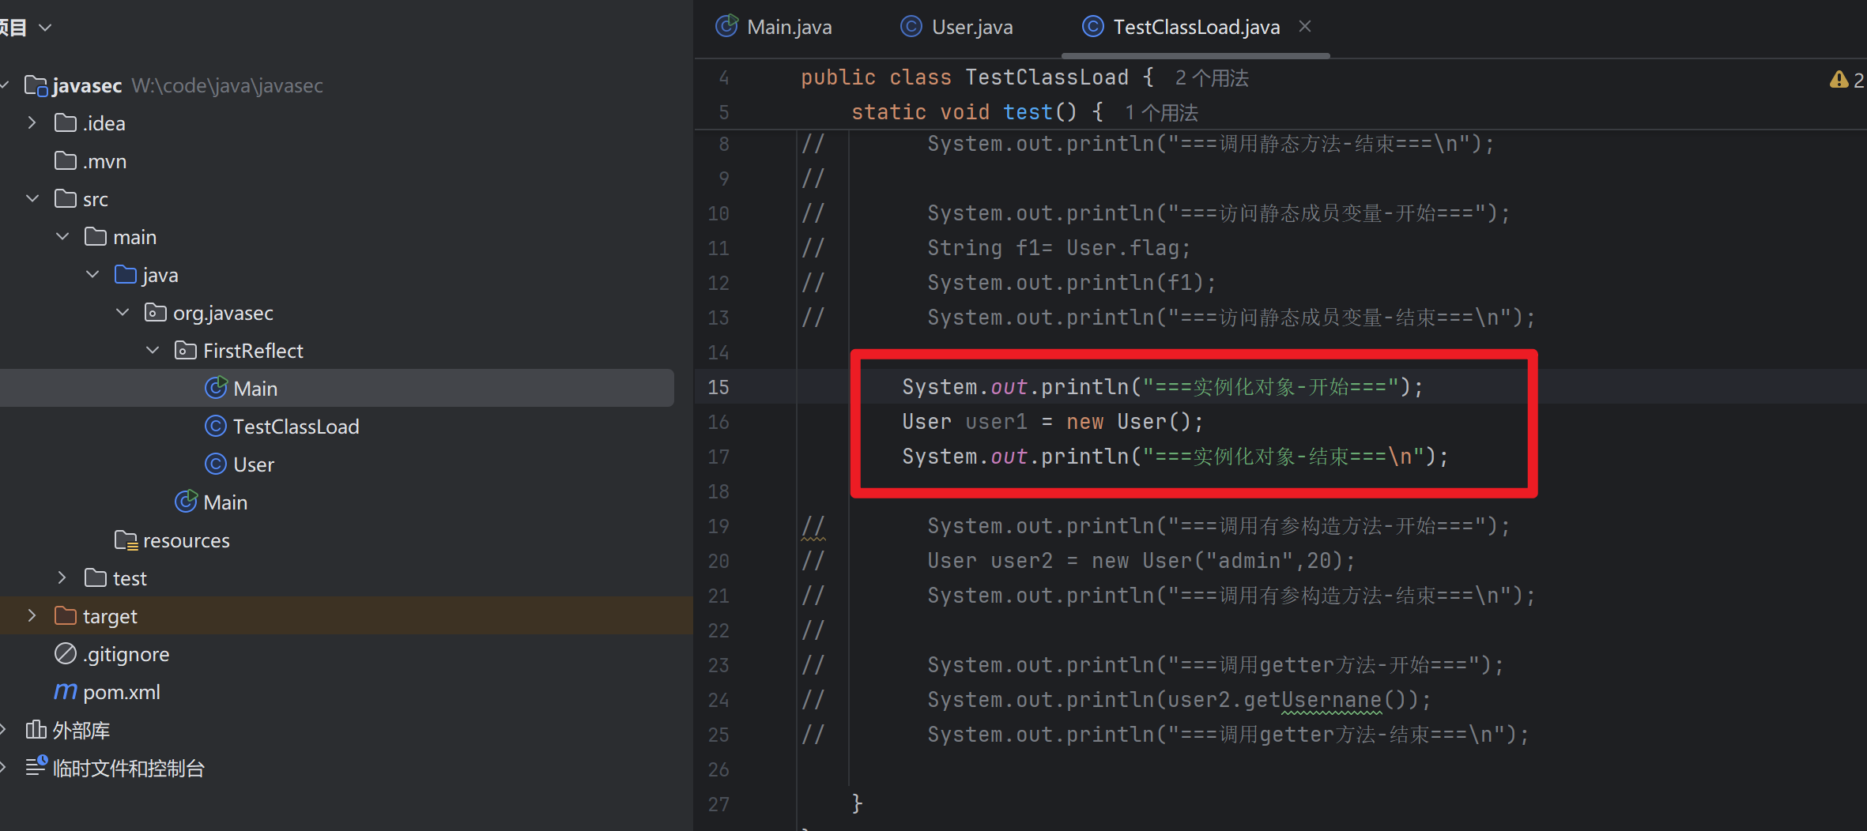Click the TestClassLoad class icon in tree
1867x831 pixels.
(x=215, y=427)
